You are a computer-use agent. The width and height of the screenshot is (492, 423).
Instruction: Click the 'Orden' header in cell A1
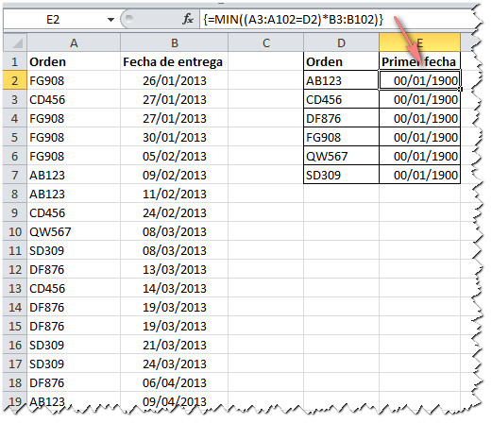(x=74, y=61)
